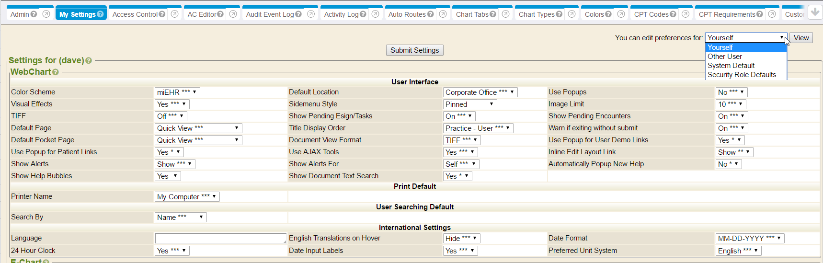Click pop-out icon next to CPT Codes
The width and height of the screenshot is (823, 263).
pos(686,14)
